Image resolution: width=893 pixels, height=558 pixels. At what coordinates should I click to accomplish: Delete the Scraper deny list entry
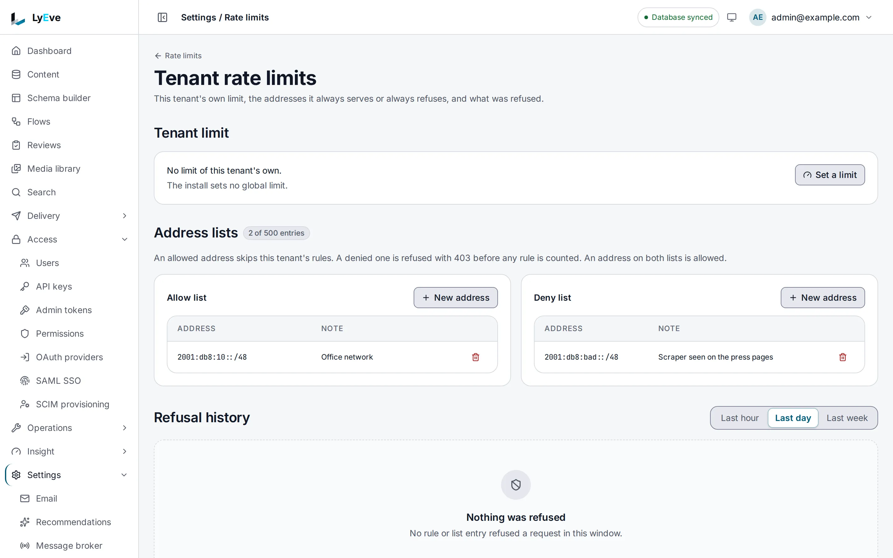point(842,357)
